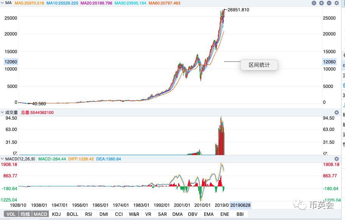
Task: Open the OBV indicator tab
Action: tap(193, 214)
